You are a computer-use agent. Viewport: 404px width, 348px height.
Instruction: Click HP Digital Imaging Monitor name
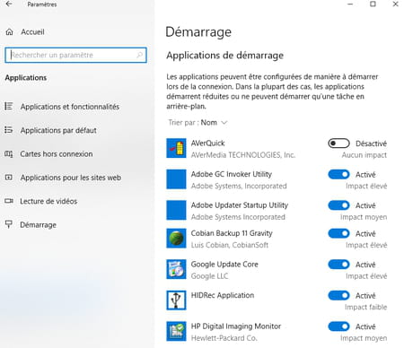pos(236,326)
